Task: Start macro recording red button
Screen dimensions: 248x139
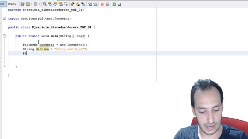Action: tap(102, 4)
